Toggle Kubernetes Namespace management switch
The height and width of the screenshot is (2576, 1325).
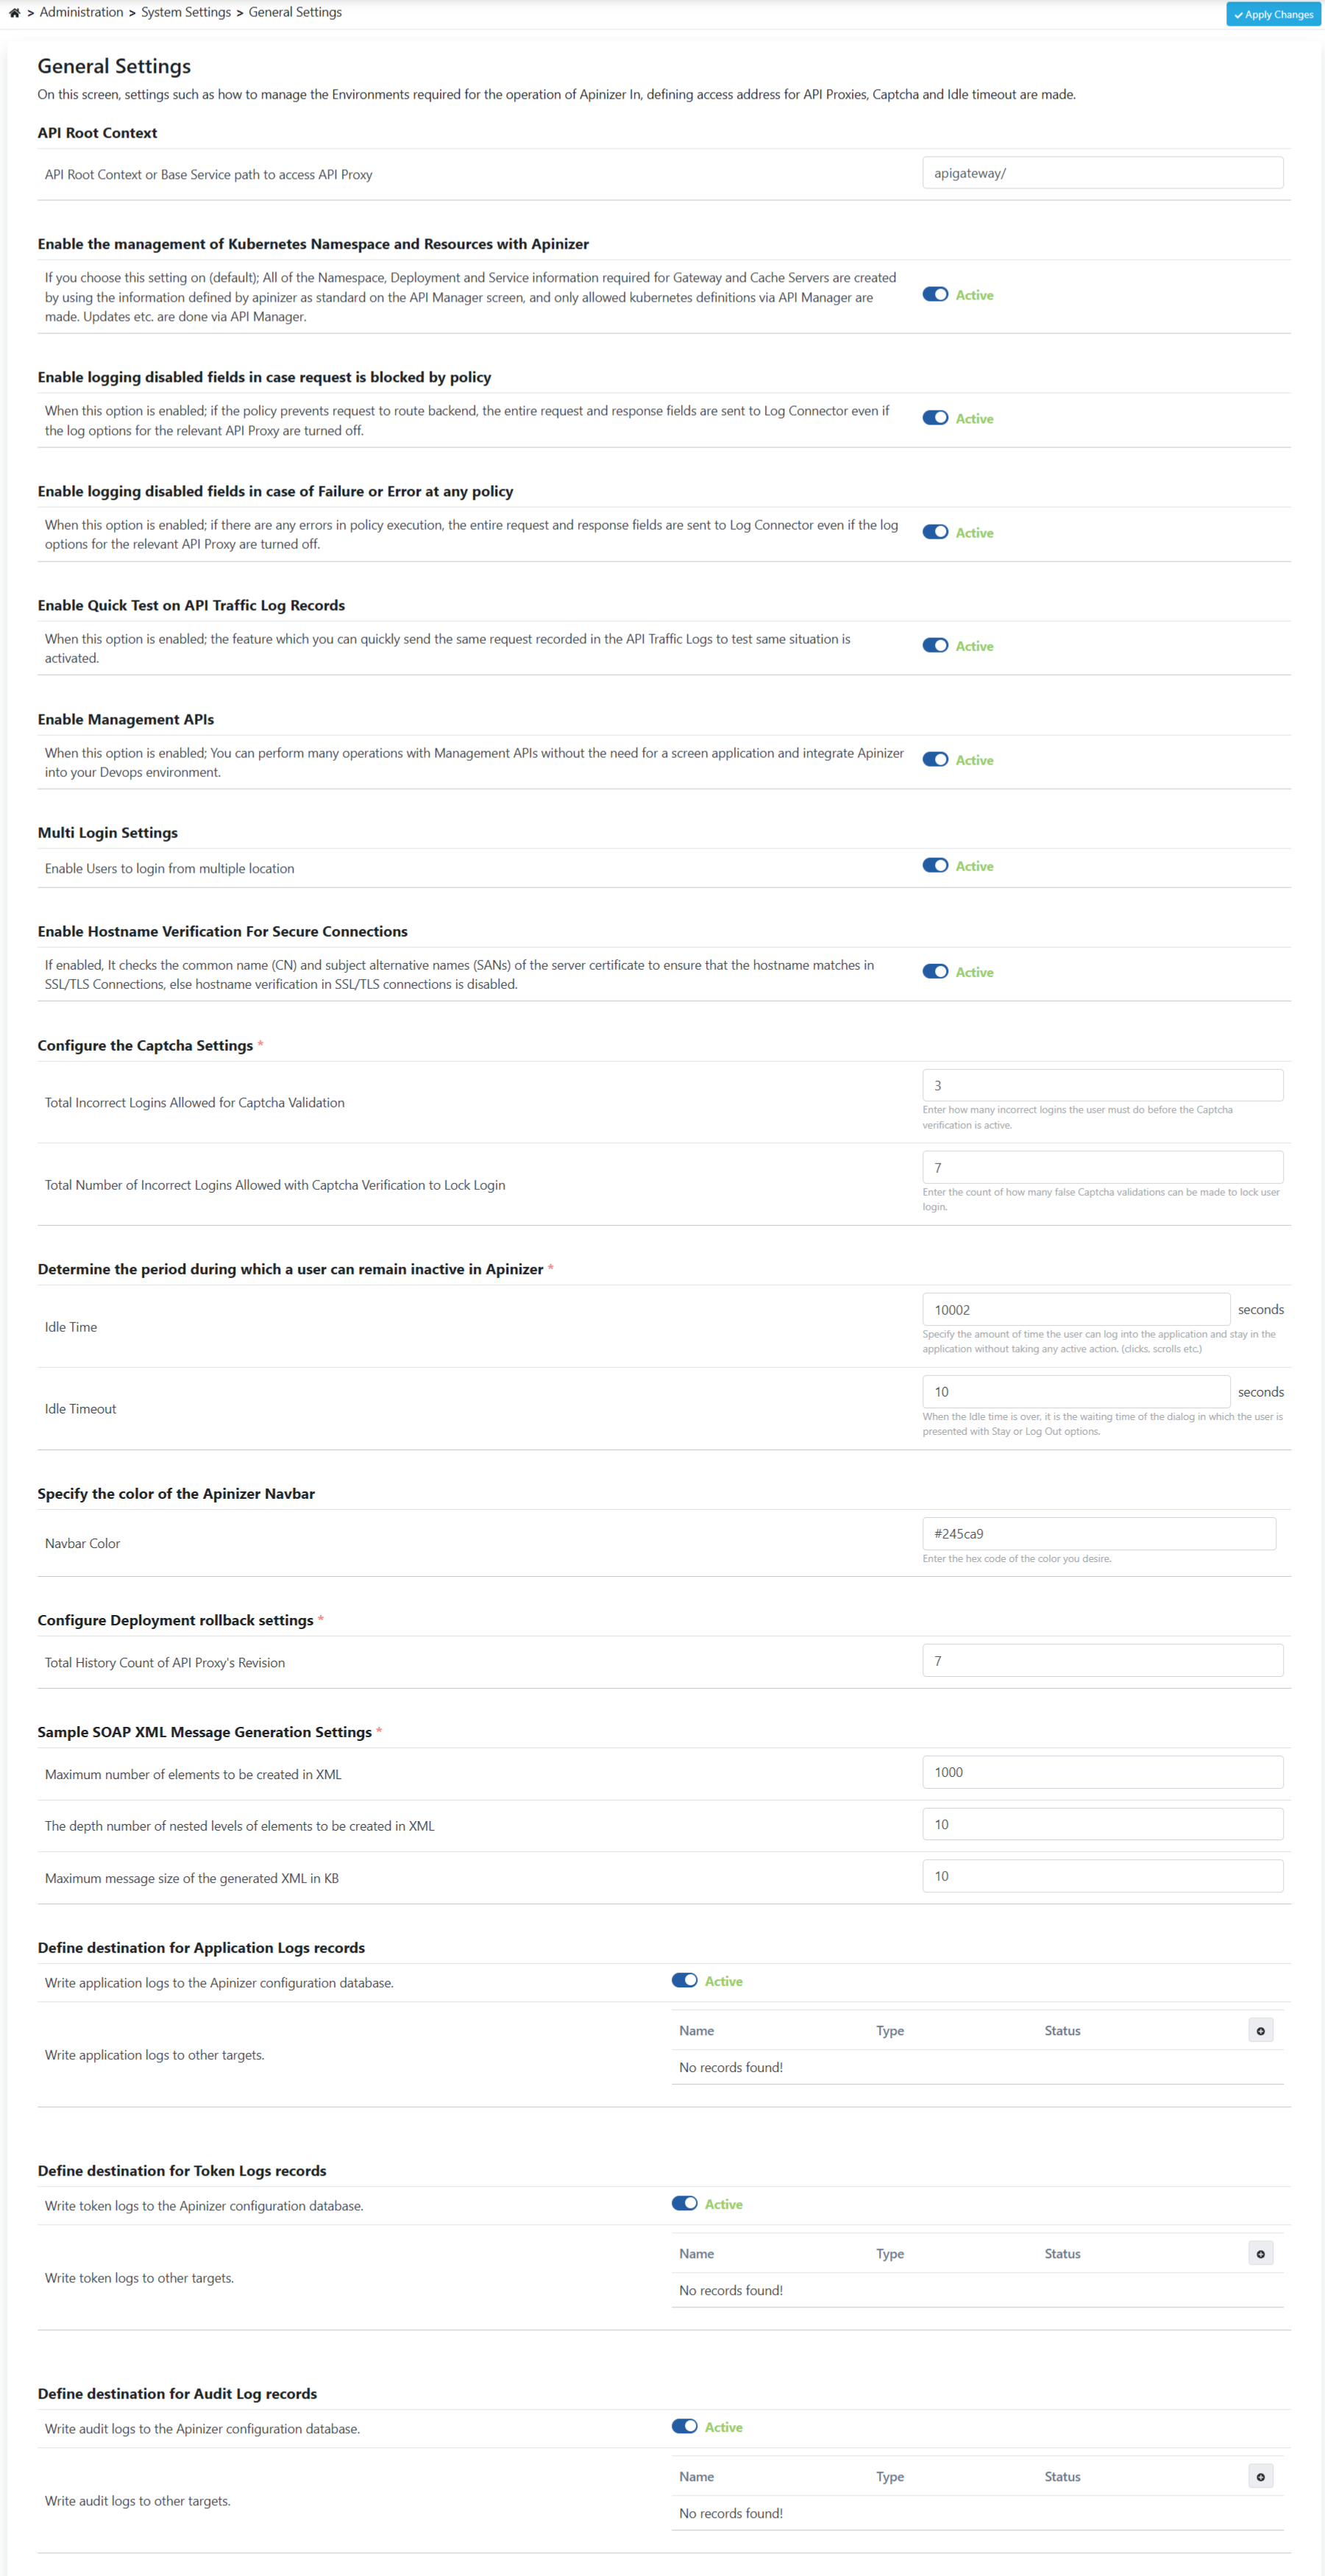935,295
